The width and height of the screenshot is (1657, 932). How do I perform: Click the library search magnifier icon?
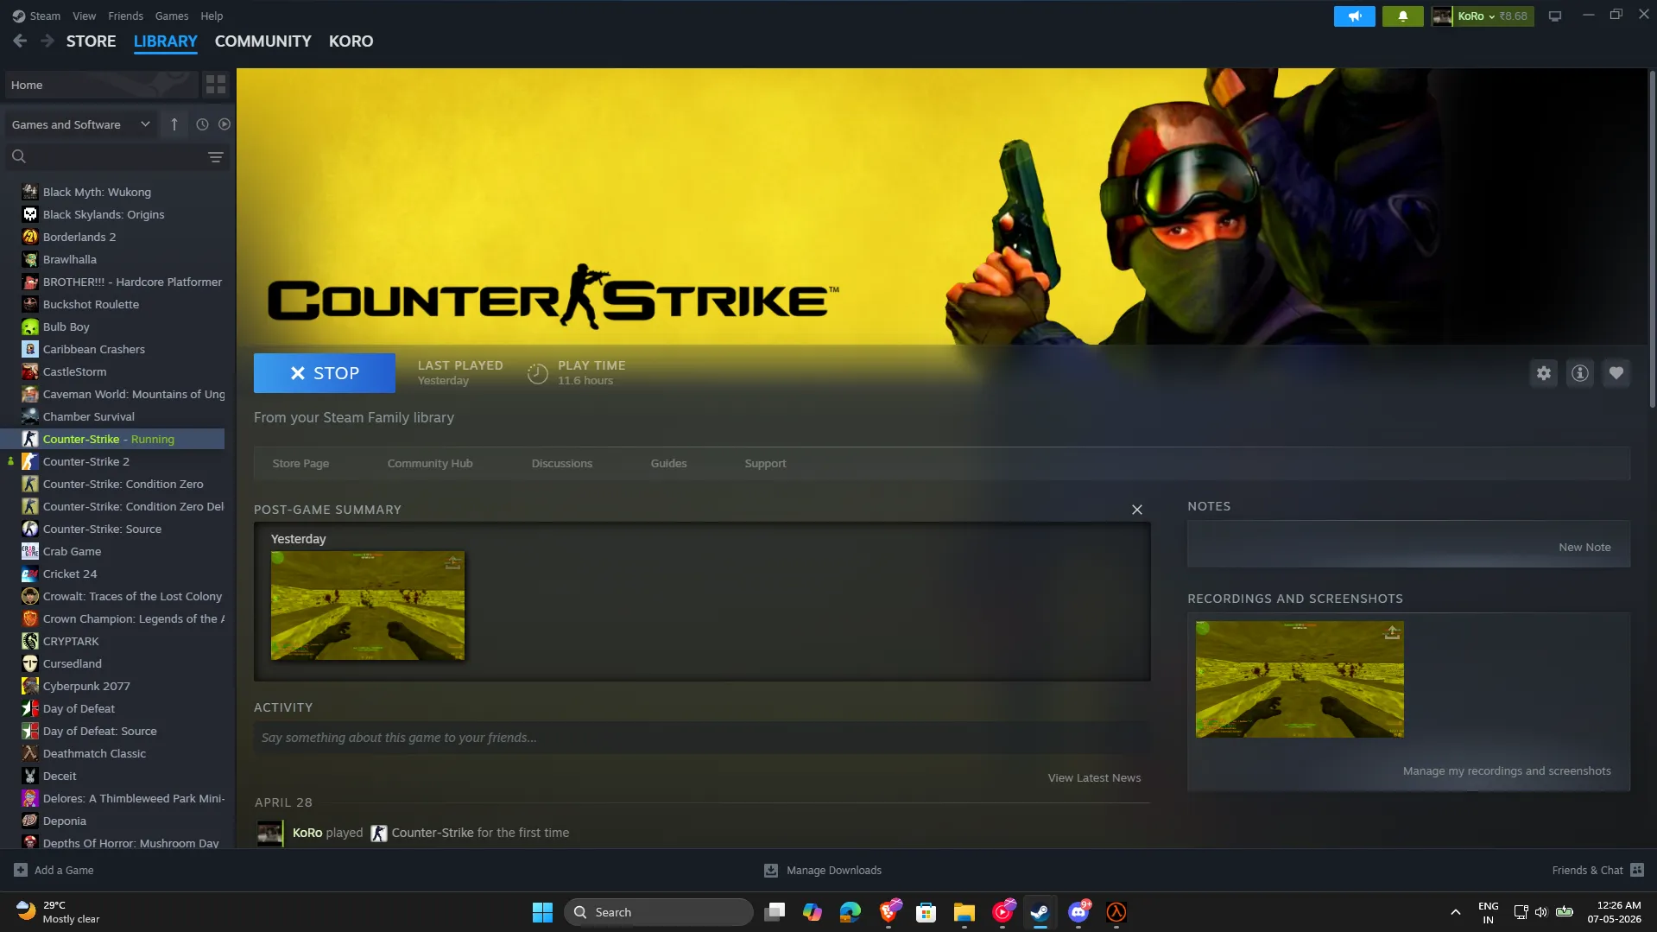(19, 156)
